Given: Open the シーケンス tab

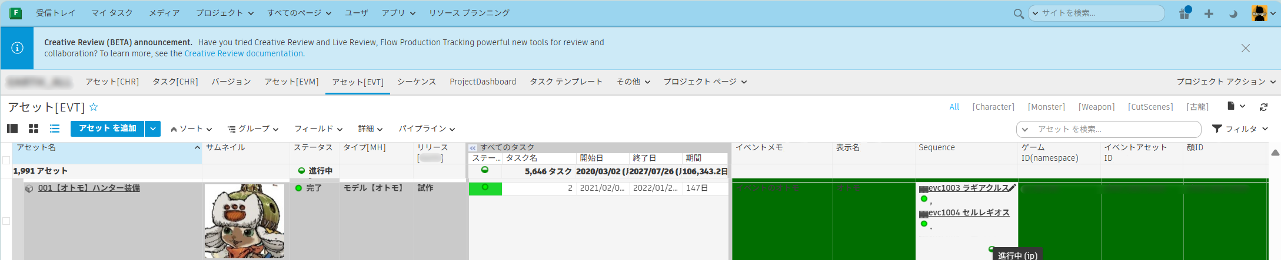Looking at the screenshot, I should pyautogui.click(x=416, y=82).
